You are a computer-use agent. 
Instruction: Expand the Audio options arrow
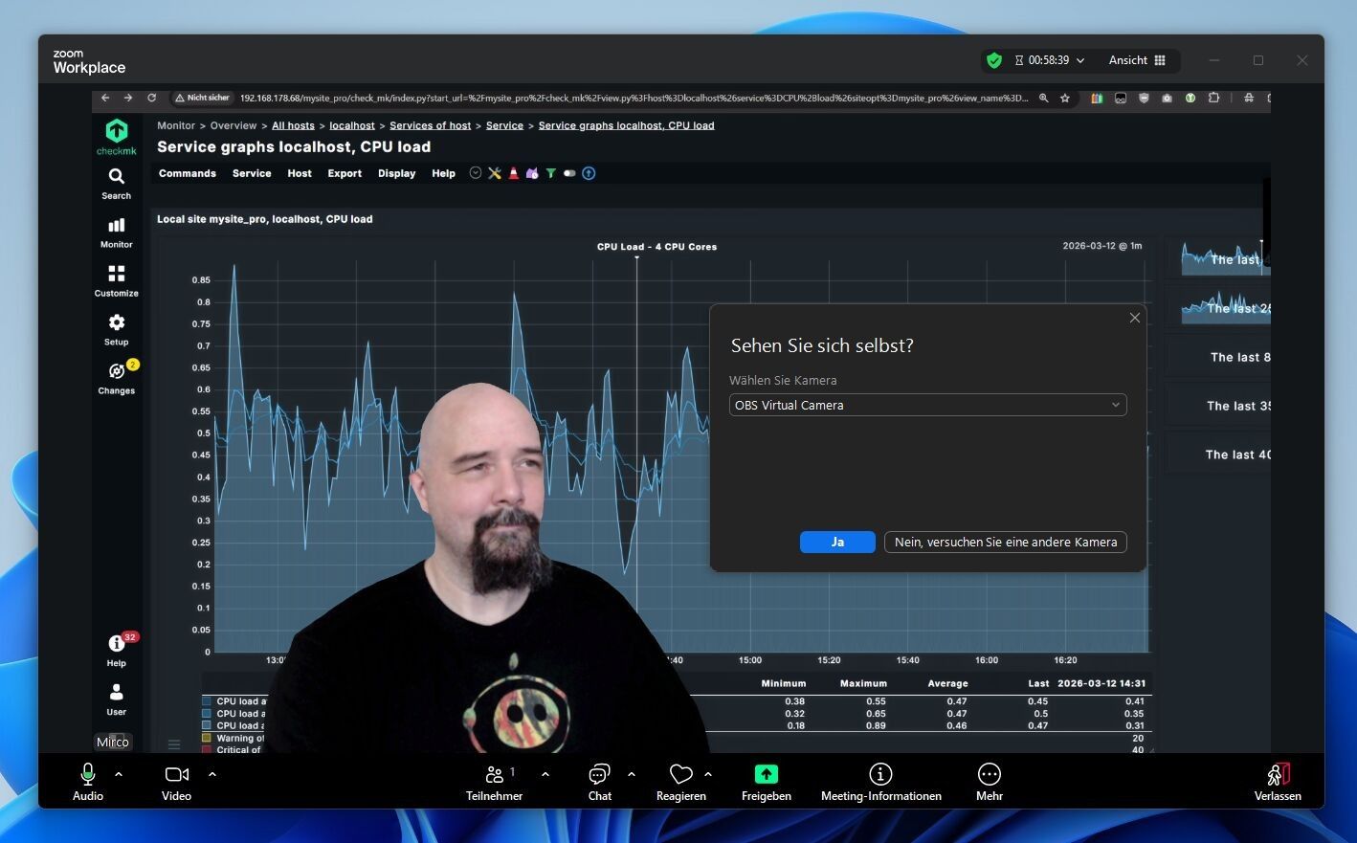click(119, 774)
